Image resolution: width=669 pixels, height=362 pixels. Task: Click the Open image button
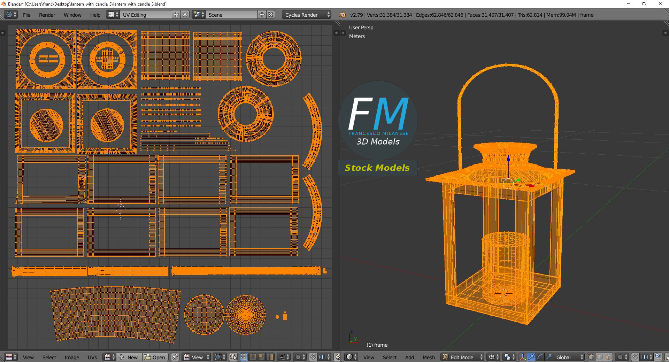coord(155,357)
